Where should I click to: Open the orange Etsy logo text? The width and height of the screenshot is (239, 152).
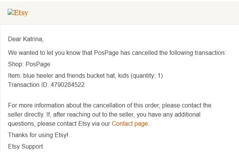[21, 13]
